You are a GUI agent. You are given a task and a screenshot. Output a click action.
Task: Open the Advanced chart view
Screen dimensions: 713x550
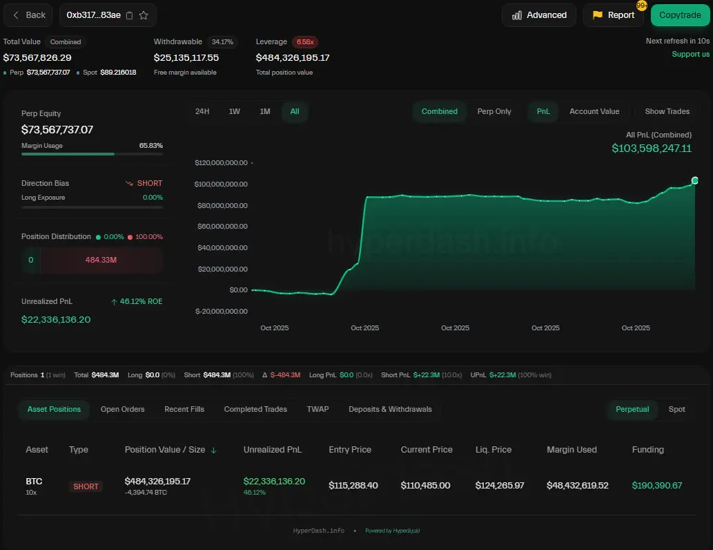point(538,15)
